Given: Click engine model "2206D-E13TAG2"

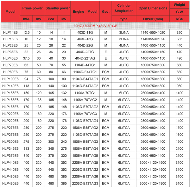Looking at the screenshot, I should [85, 169].
